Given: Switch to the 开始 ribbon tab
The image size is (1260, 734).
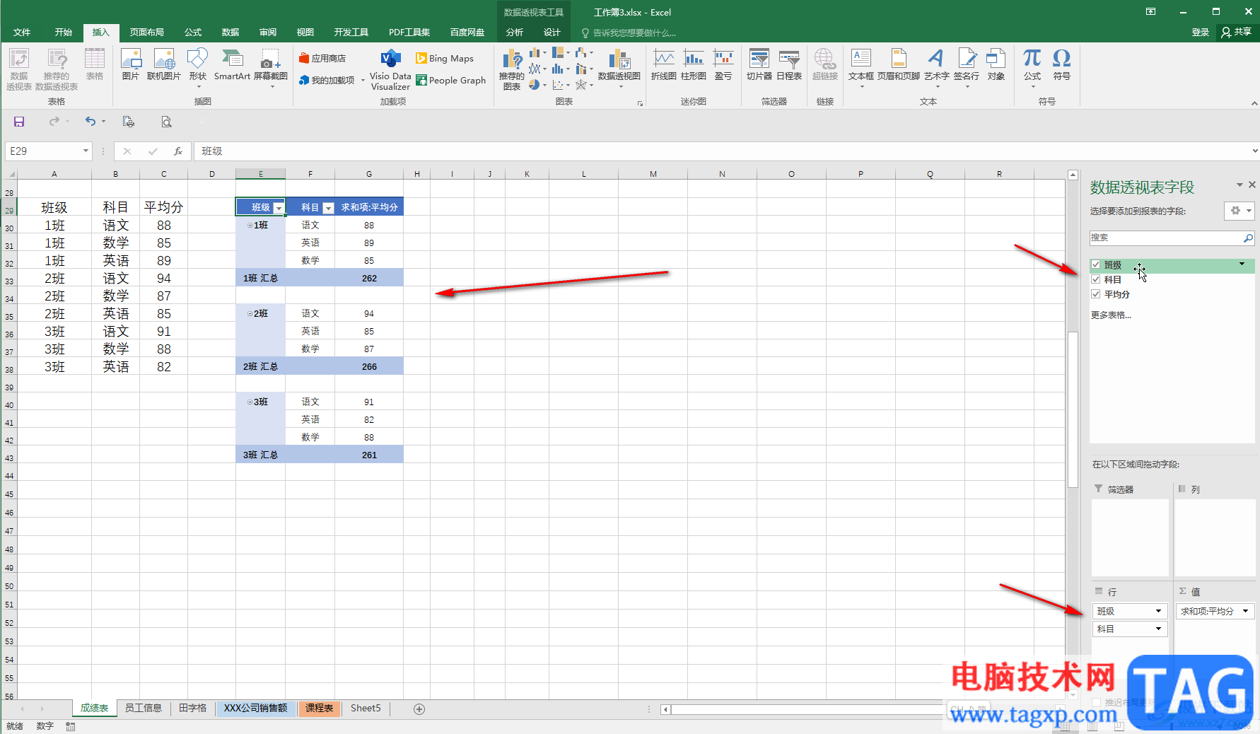Looking at the screenshot, I should 64,32.
